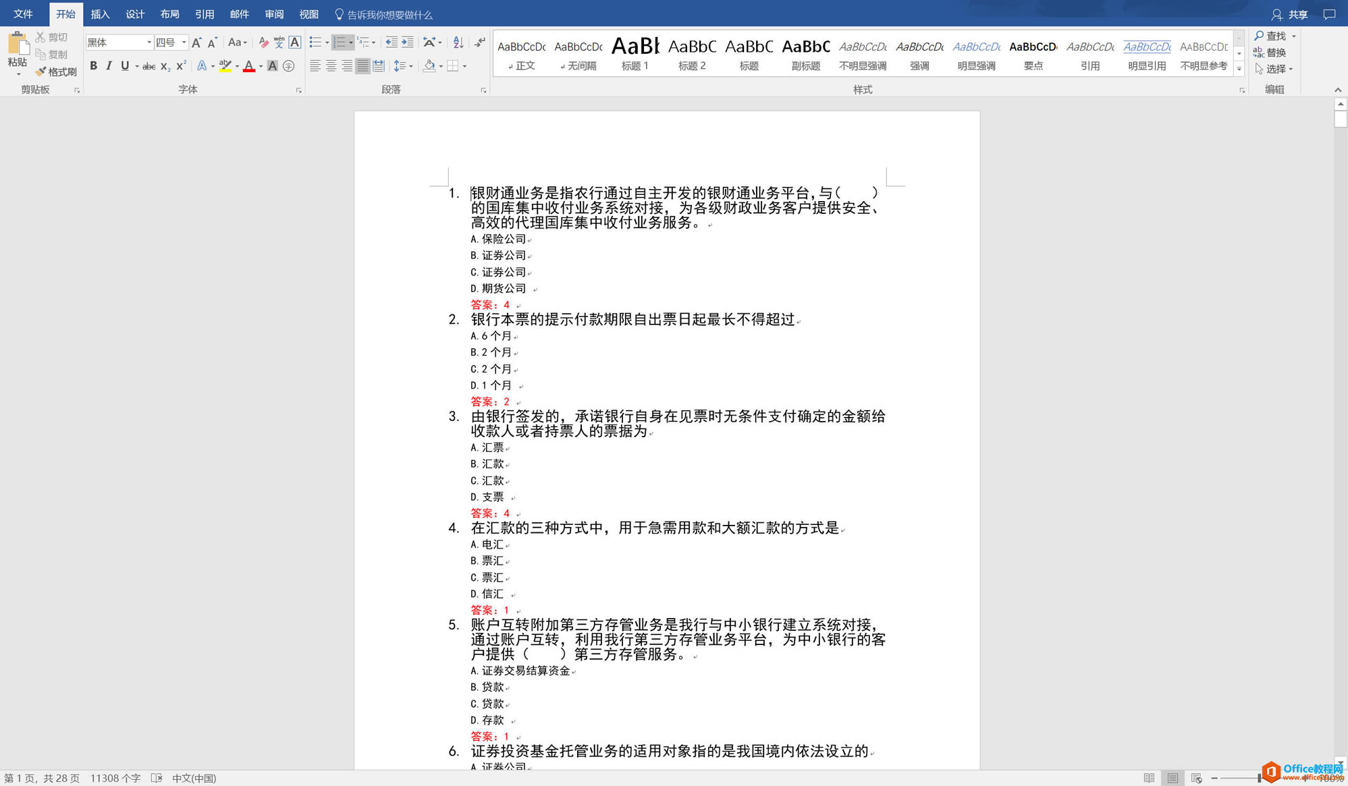Click the word count showing 11308 个字
This screenshot has width=1348, height=786.
tap(115, 778)
